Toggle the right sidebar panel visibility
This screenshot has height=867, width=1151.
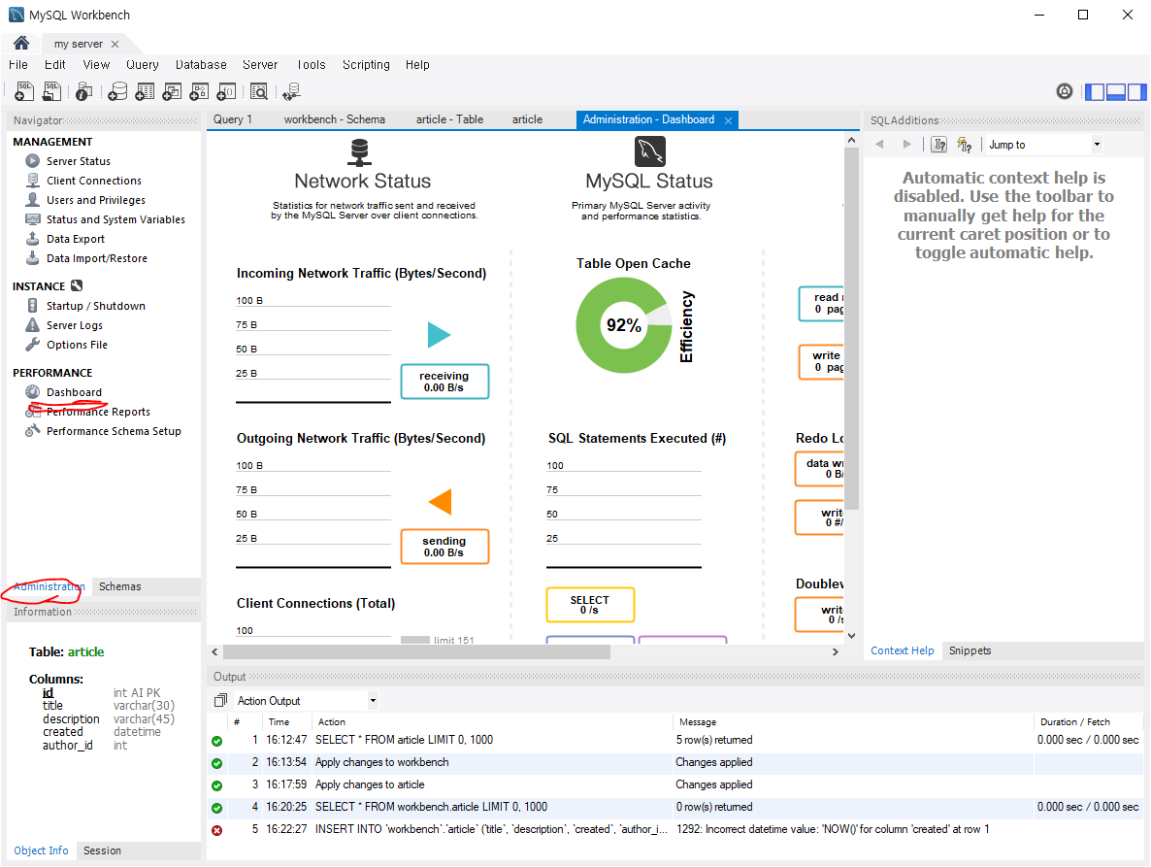click(x=1137, y=92)
